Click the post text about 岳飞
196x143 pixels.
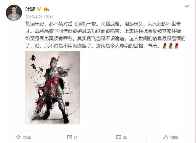[x=105, y=35]
